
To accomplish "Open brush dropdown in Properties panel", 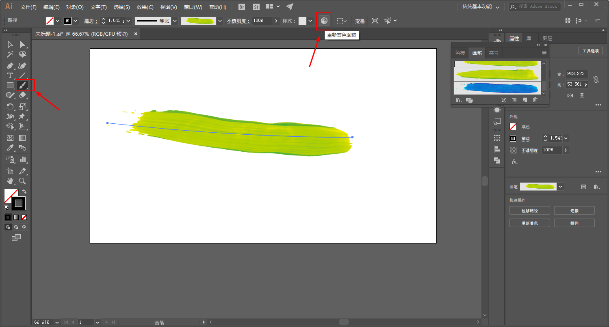I will [561, 187].
